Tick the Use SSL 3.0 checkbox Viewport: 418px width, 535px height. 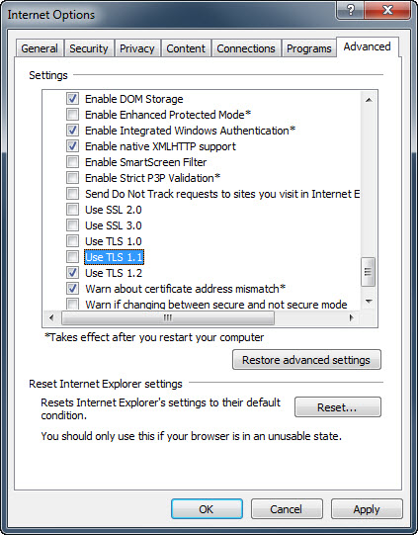coord(72,225)
